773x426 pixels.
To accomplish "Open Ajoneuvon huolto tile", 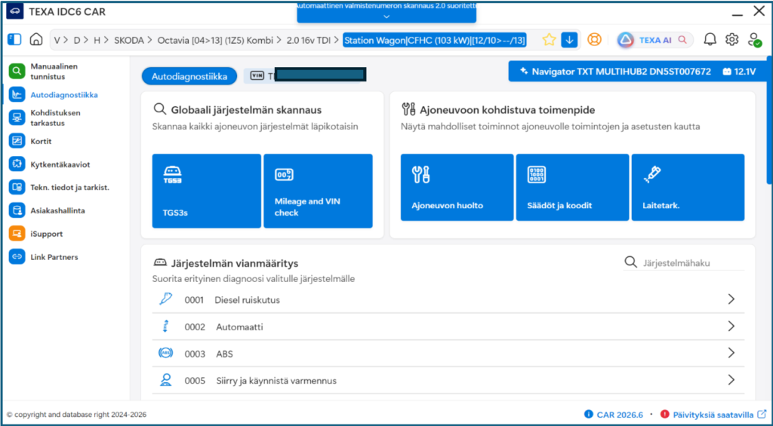I will (457, 187).
